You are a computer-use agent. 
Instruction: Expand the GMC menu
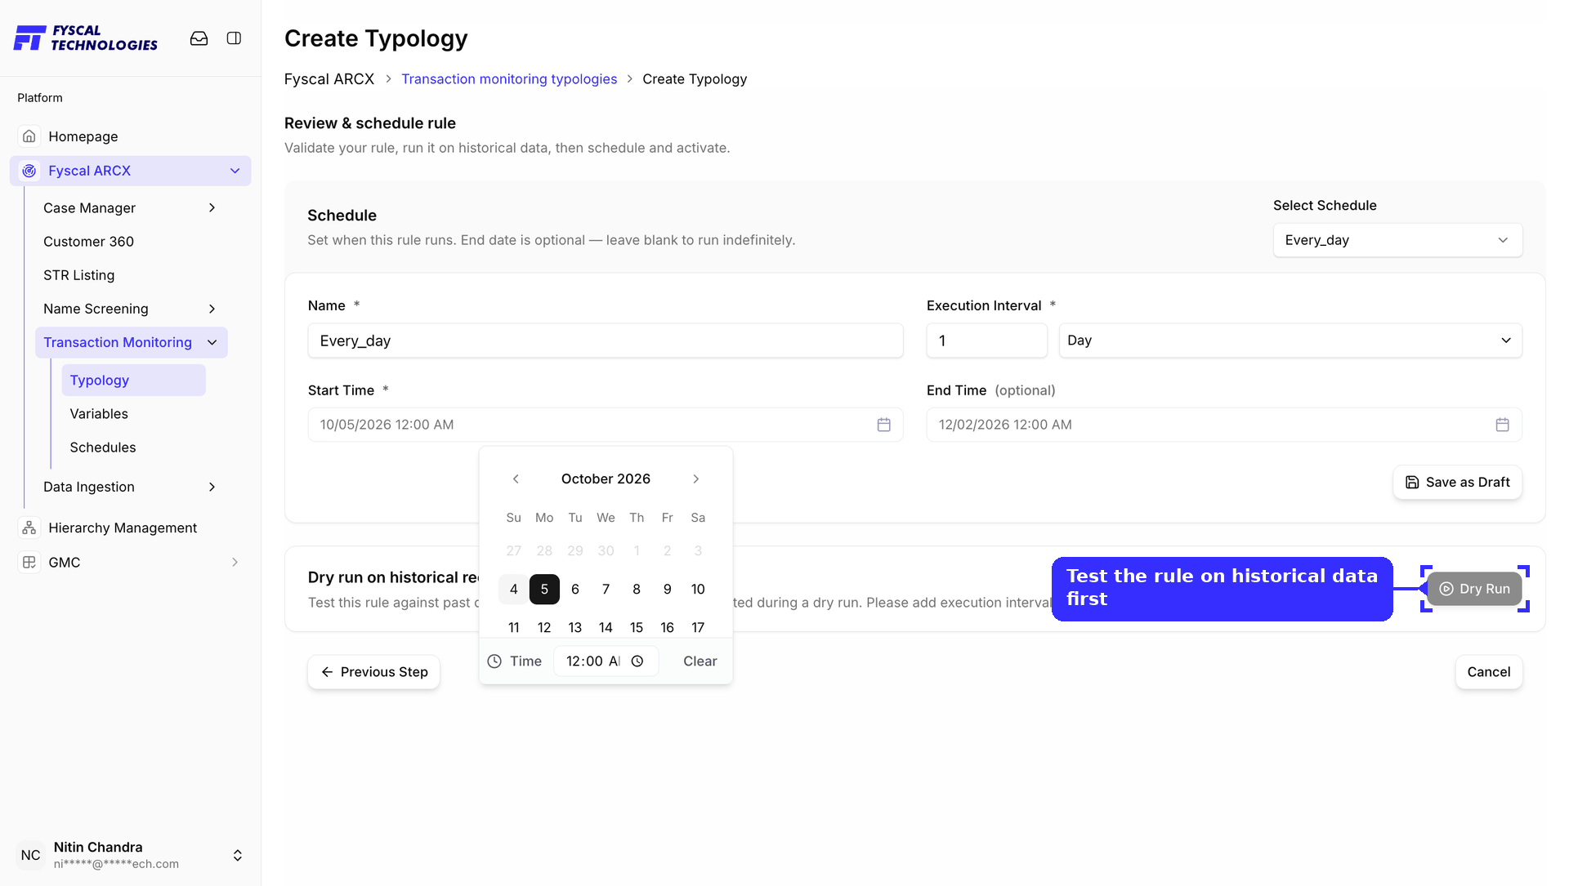pos(235,563)
